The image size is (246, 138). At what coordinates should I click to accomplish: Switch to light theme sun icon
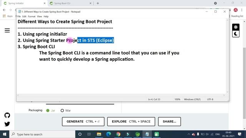coord(236,27)
